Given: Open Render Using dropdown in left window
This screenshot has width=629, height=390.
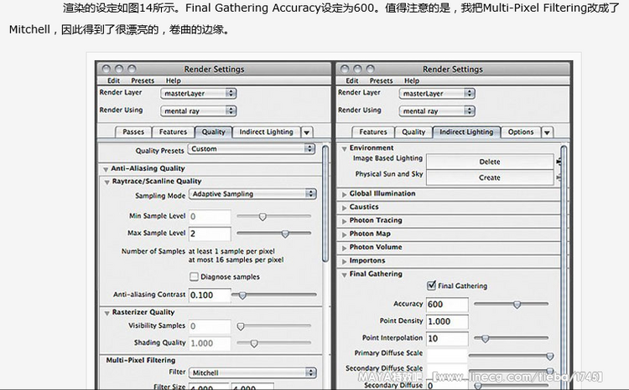Looking at the screenshot, I should tap(199, 111).
